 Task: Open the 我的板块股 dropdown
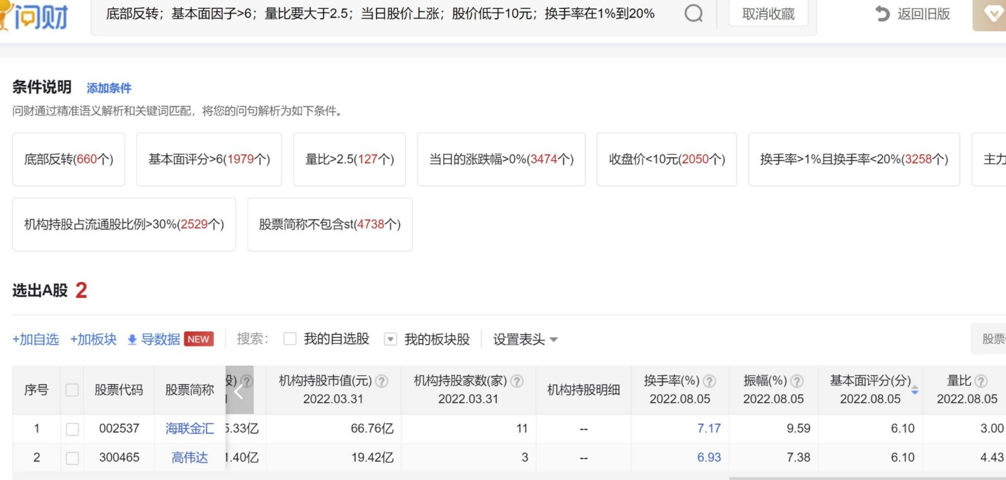point(392,339)
